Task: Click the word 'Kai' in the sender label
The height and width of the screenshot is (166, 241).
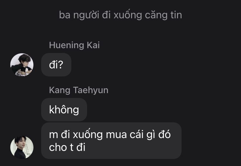Action: tap(93, 45)
